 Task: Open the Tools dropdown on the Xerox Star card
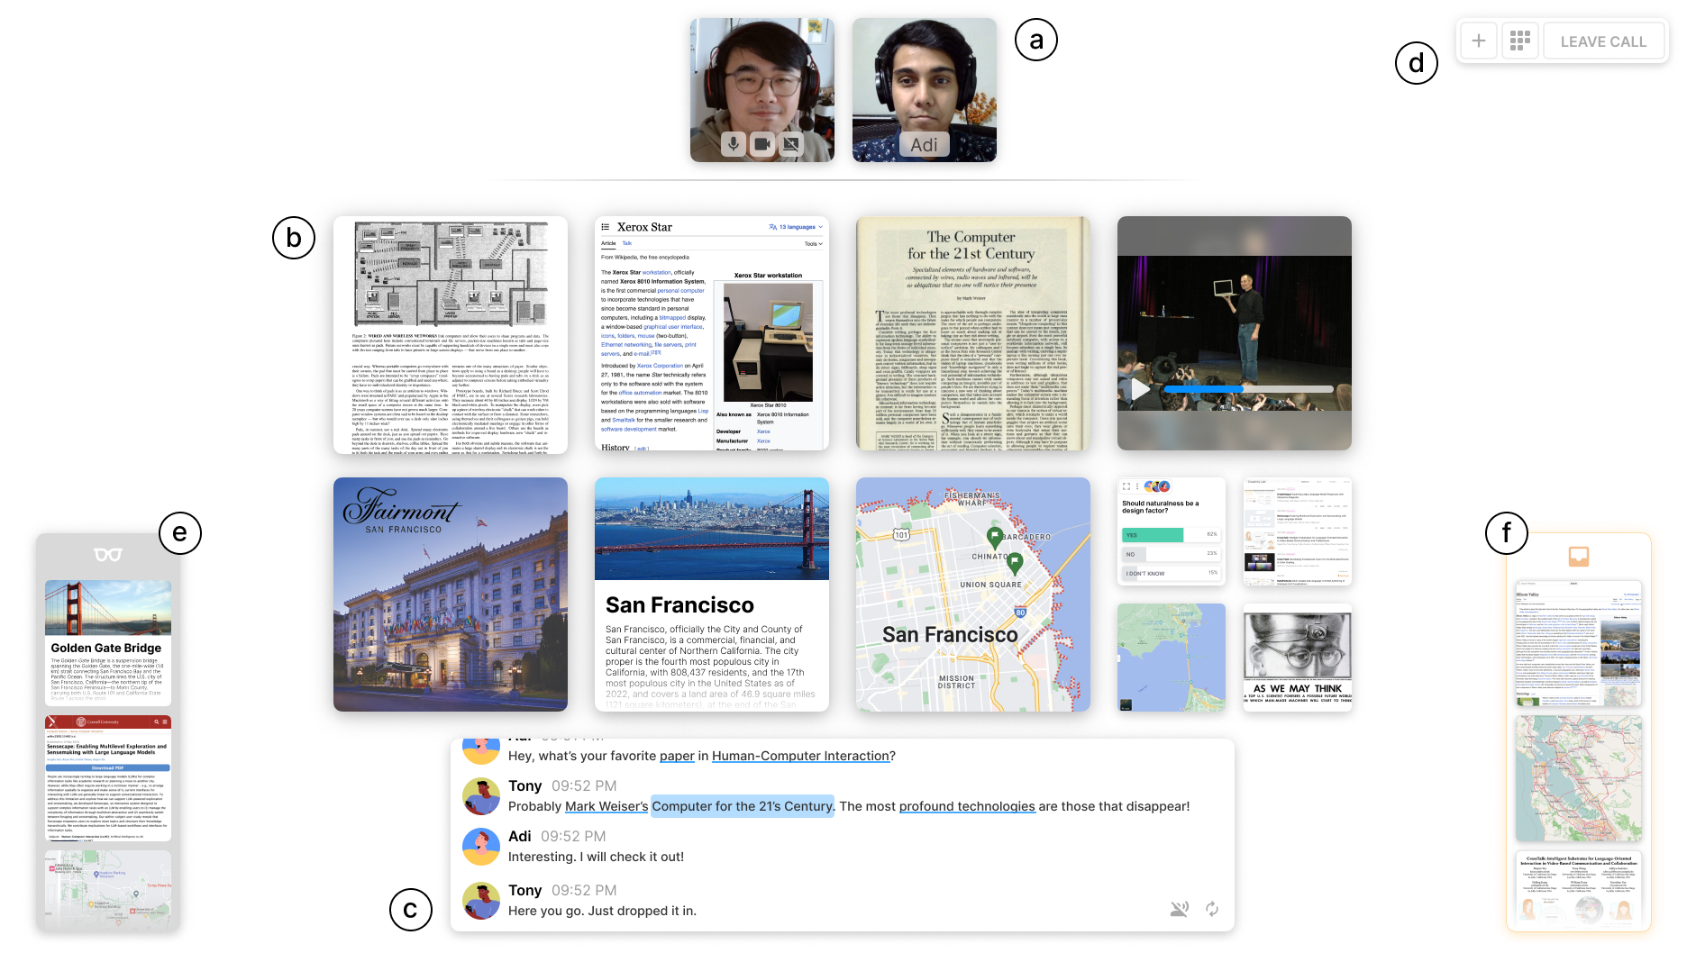coord(813,244)
